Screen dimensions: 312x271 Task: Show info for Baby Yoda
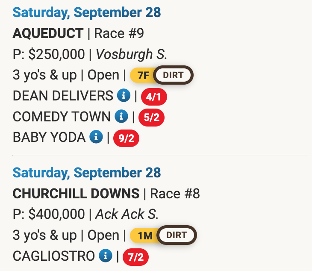pos(96,137)
